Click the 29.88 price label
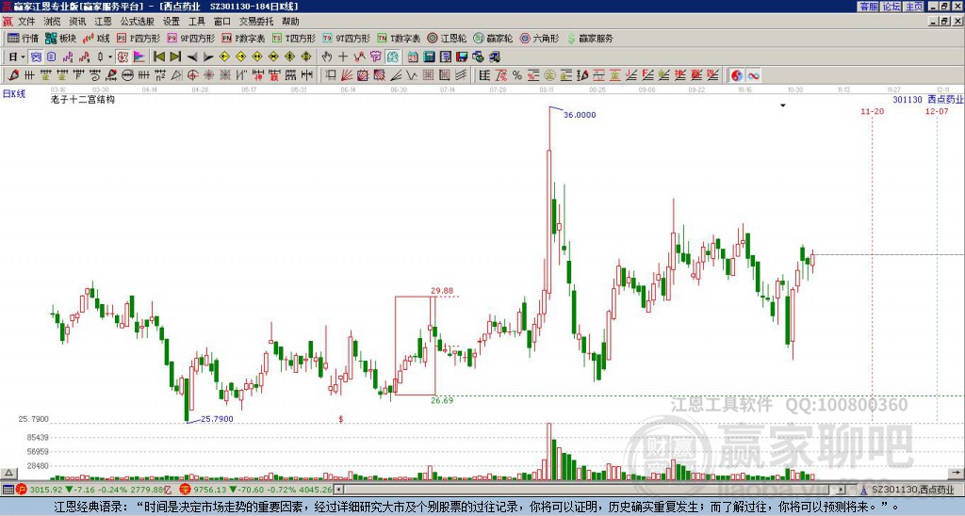The height and width of the screenshot is (516, 965). point(442,291)
